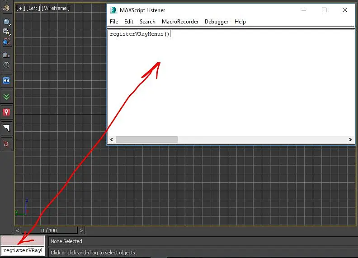This screenshot has width=358, height=258.
Task: Click the V-Ray sphere render icon
Action: 6,22
